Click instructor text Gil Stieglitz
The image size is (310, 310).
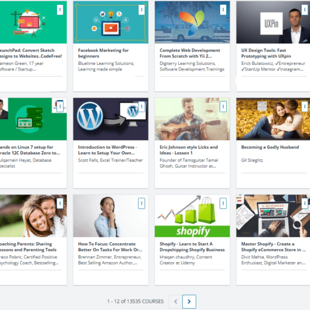252,160
